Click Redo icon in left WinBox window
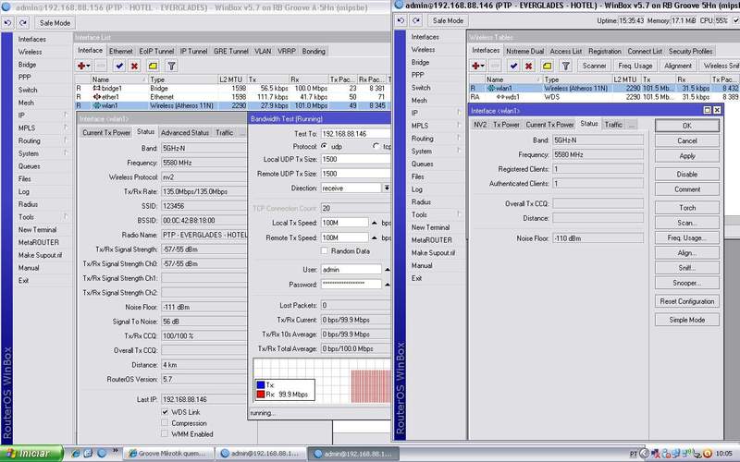The image size is (740, 462). (x=22, y=22)
